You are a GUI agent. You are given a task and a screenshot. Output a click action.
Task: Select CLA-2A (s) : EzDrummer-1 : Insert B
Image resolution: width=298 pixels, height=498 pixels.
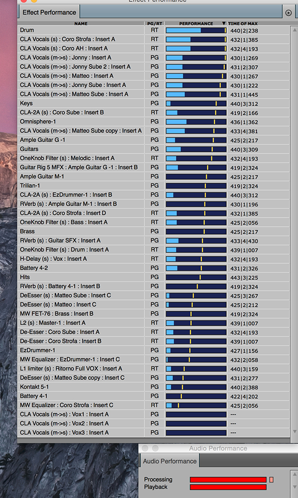(x=66, y=195)
